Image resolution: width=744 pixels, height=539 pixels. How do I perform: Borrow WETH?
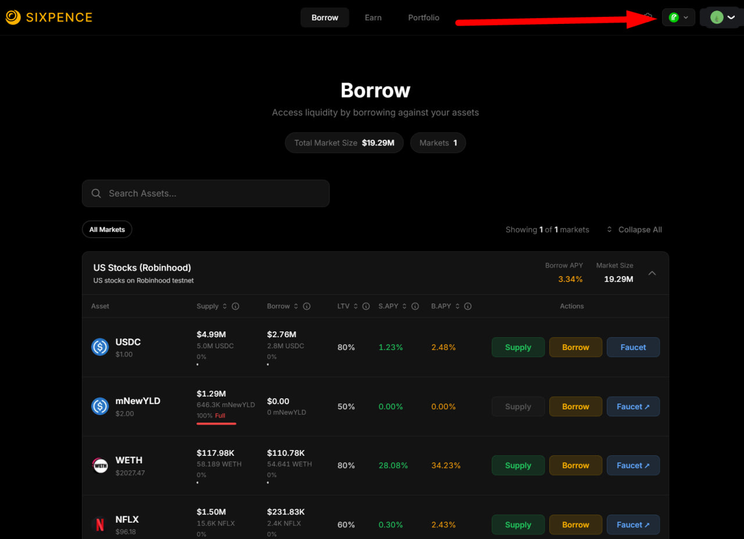575,465
